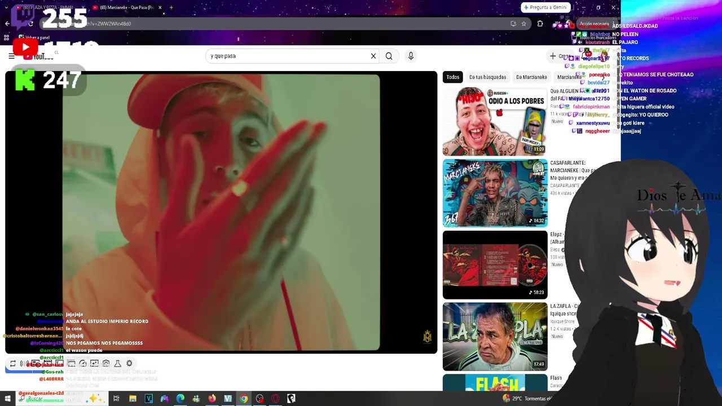Clear the YouTube search box text
This screenshot has width=722, height=406.
click(373, 56)
